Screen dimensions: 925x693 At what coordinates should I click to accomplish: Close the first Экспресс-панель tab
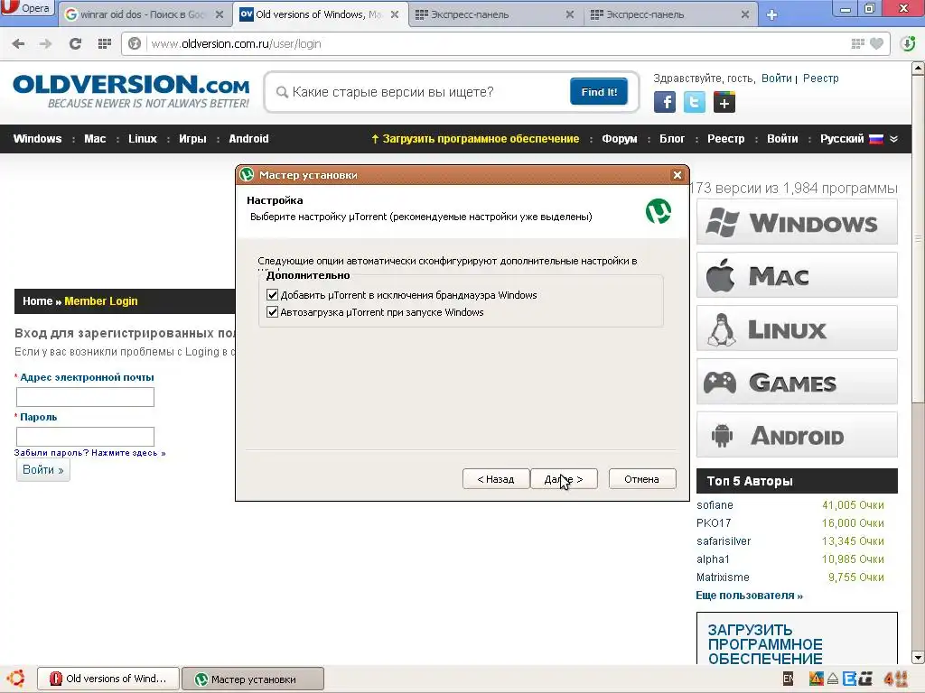point(569,14)
